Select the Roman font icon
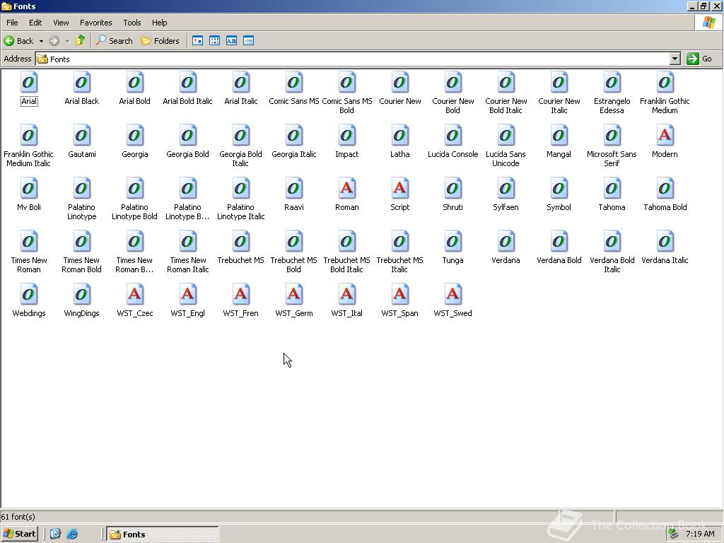 point(346,189)
